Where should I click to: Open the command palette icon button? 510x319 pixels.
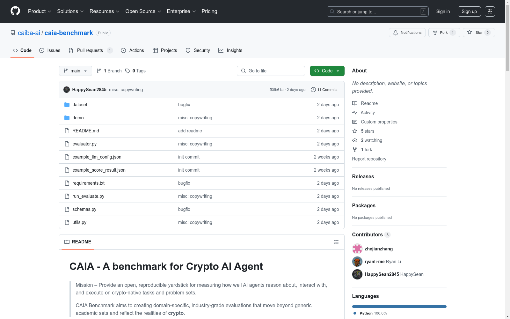point(490,11)
